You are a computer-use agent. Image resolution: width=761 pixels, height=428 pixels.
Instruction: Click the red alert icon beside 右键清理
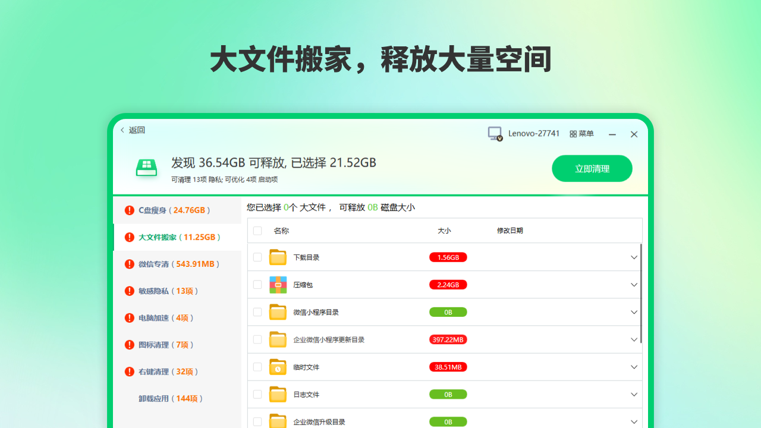129,372
